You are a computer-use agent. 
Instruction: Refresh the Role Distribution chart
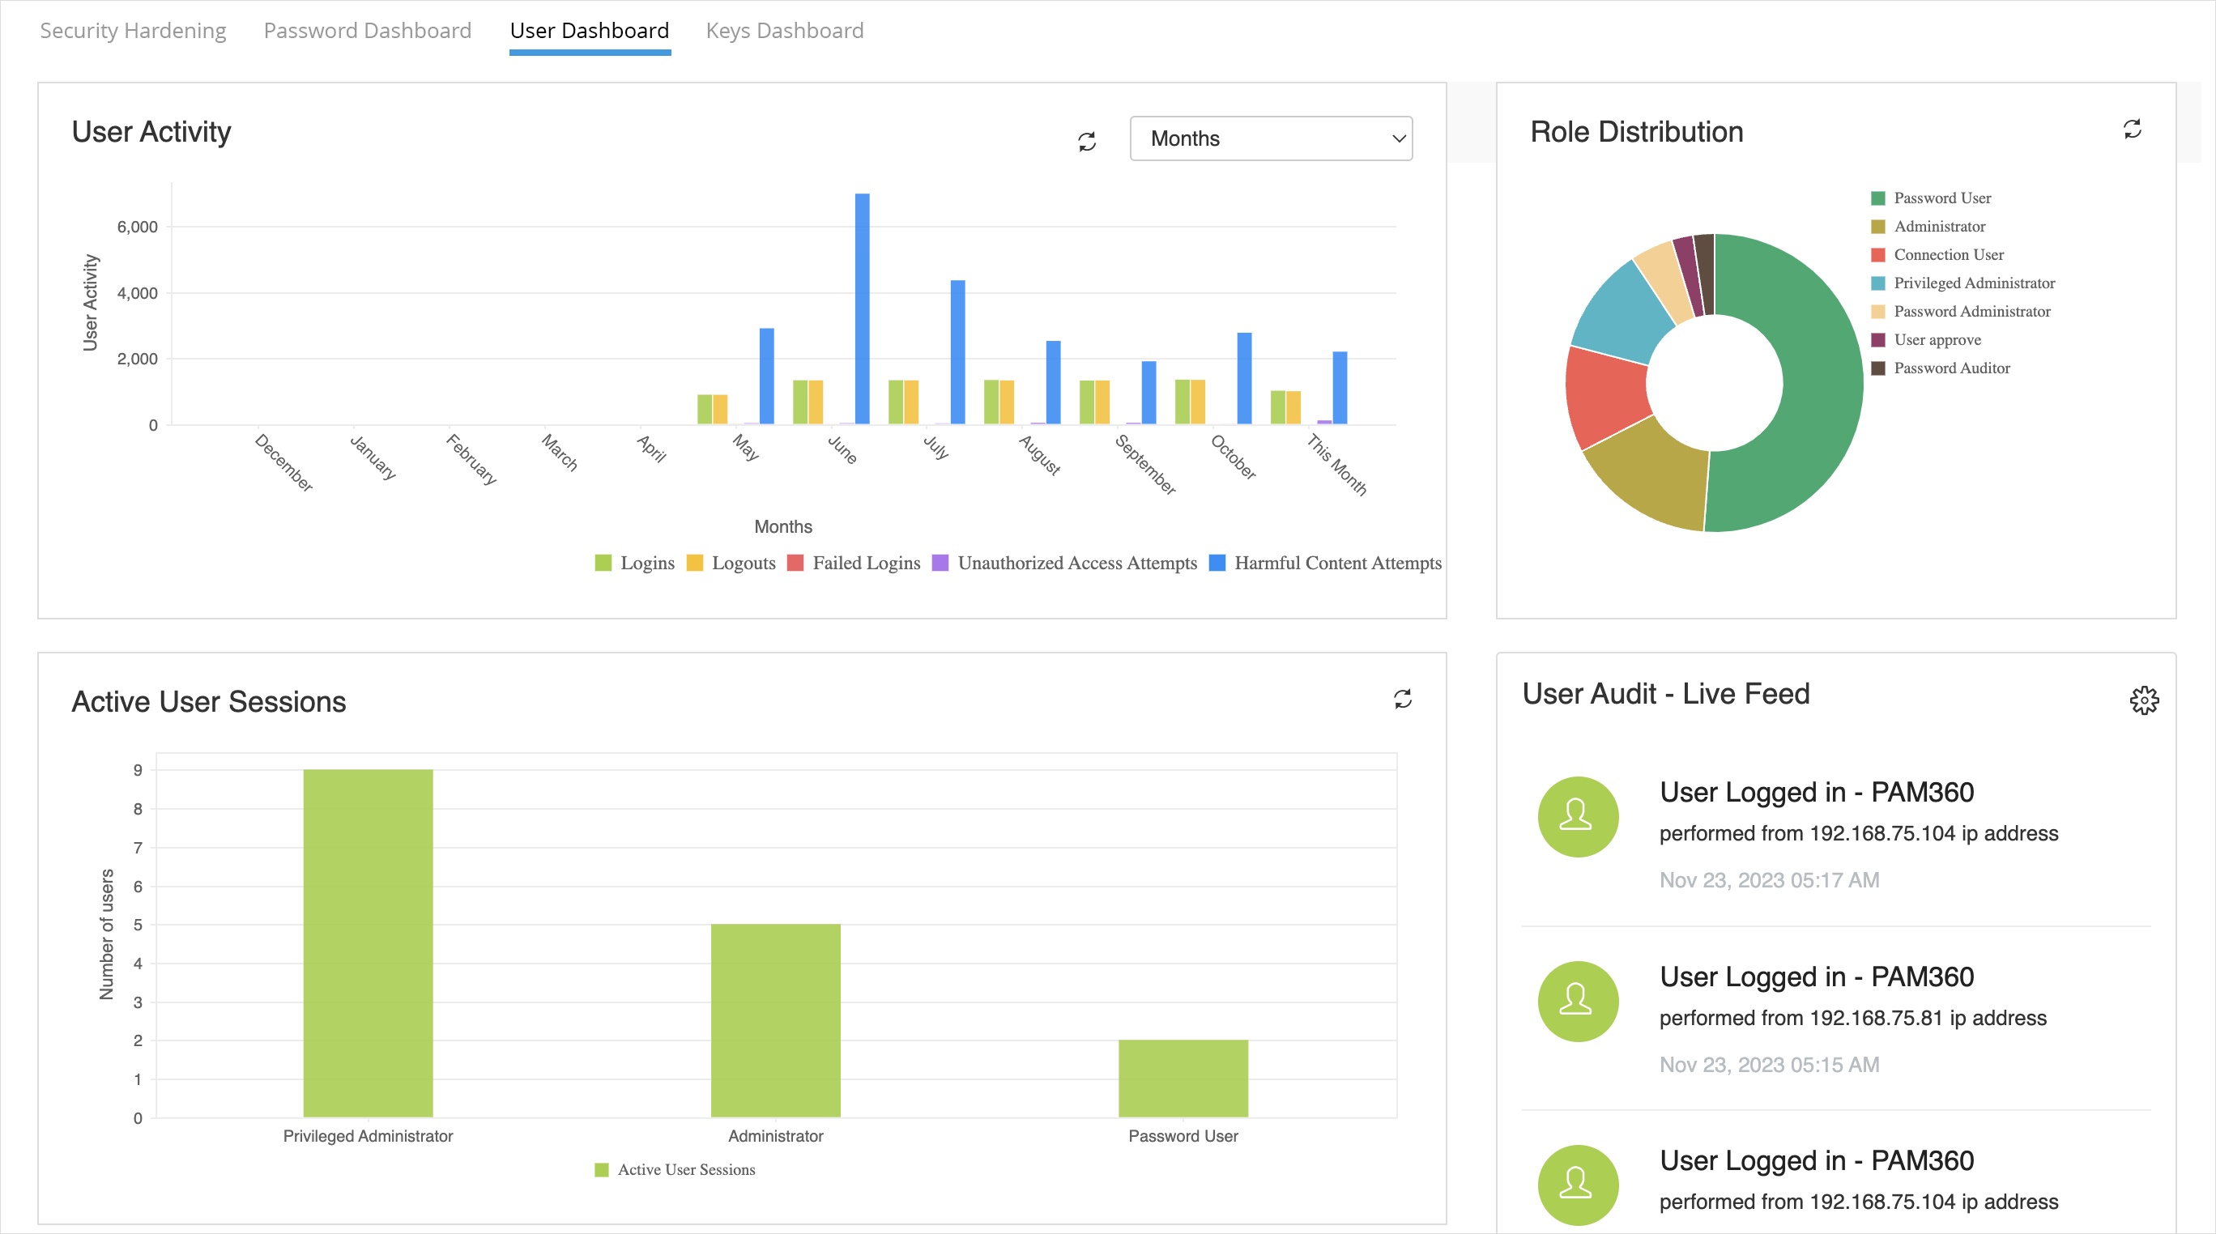(x=2133, y=129)
